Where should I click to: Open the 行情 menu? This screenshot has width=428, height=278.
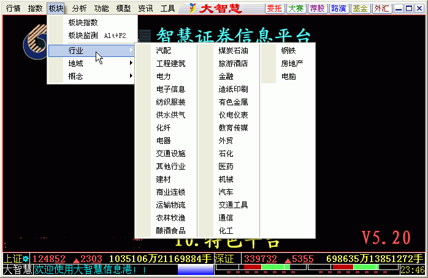(13, 9)
